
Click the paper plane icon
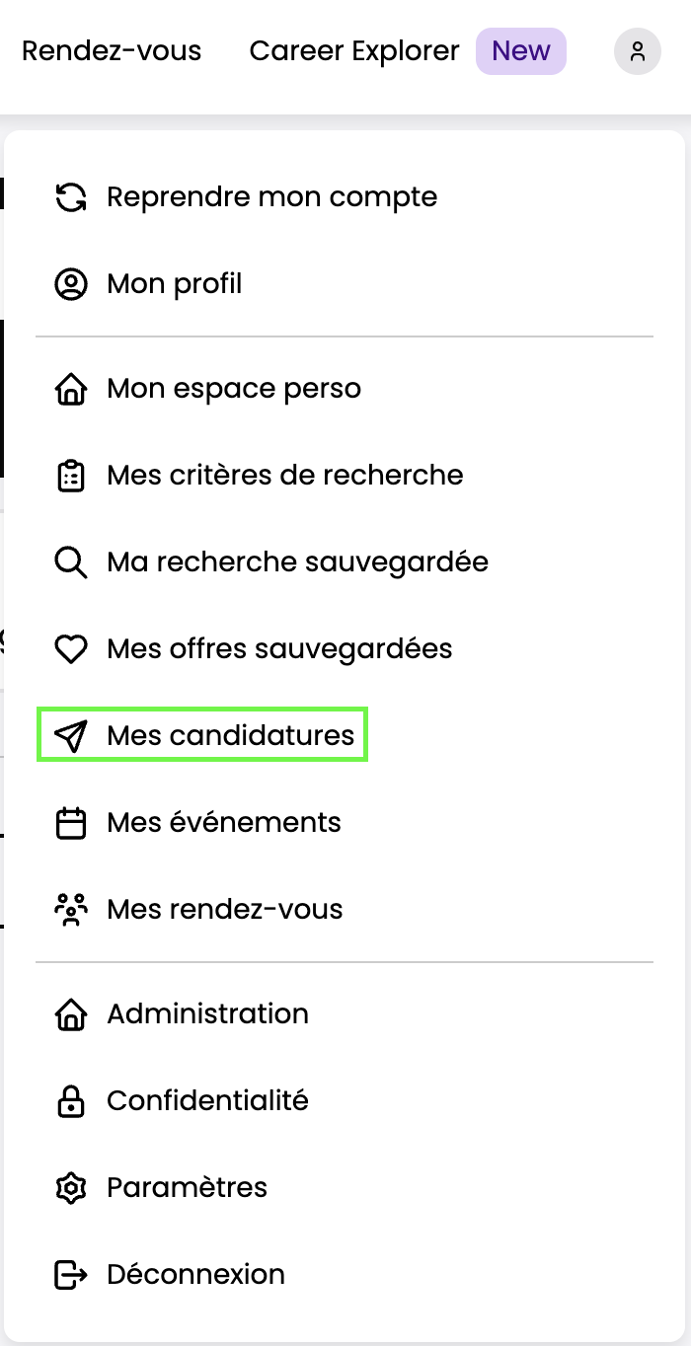click(x=71, y=736)
